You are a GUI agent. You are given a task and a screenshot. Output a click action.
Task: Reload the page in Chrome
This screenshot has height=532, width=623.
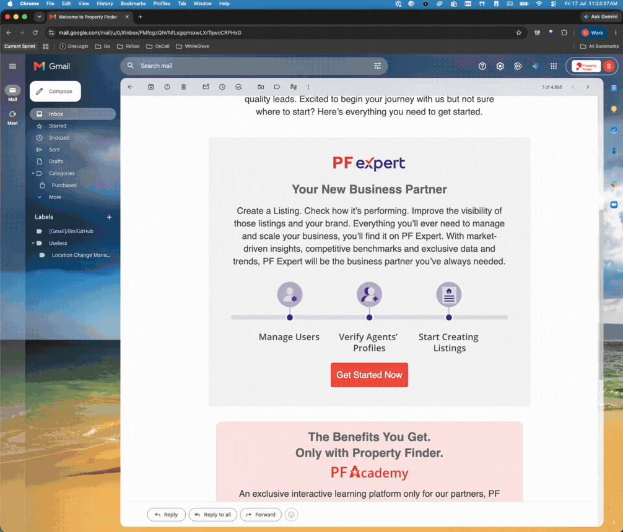pyautogui.click(x=35, y=33)
